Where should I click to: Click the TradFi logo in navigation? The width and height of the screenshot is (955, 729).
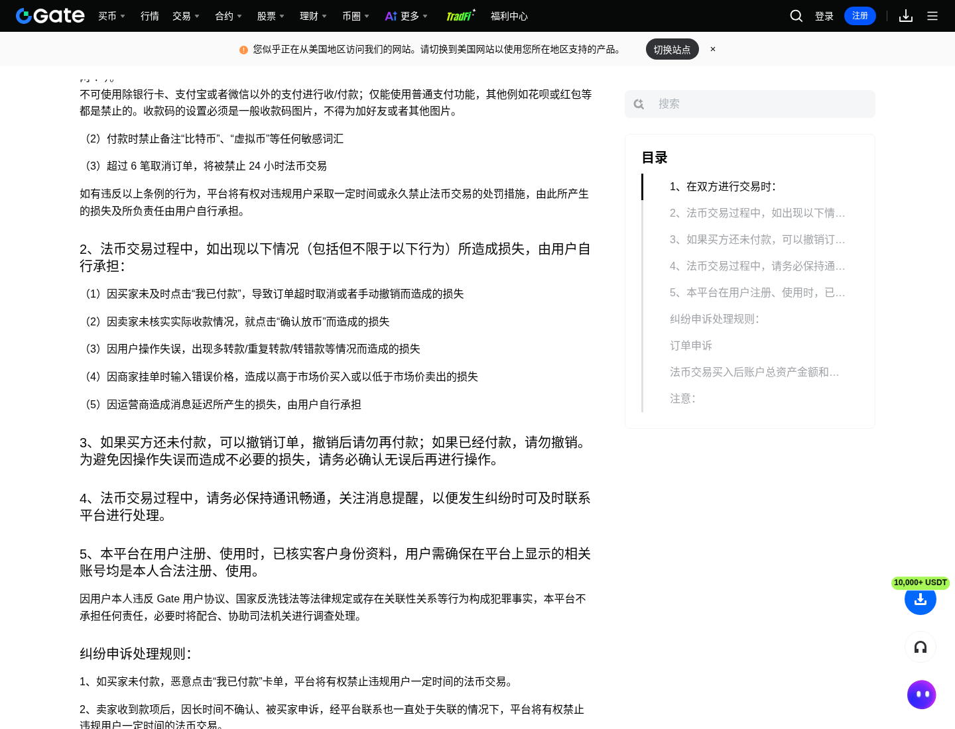coord(461,15)
